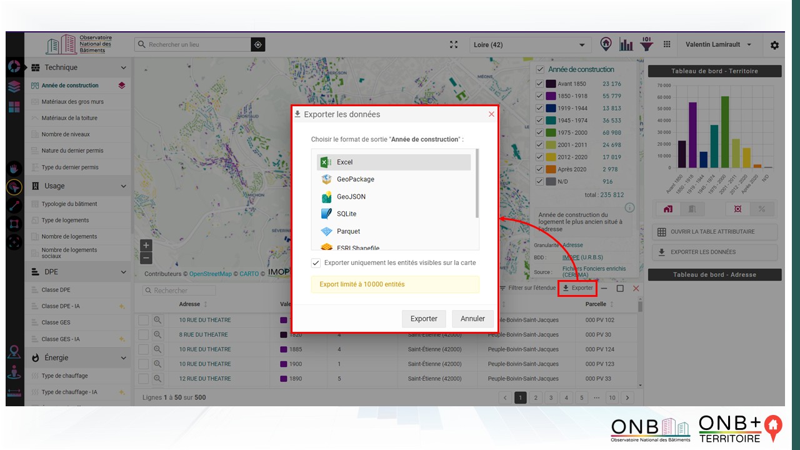Toggle fullscreen map icon
The width and height of the screenshot is (800, 450).
[x=454, y=44]
